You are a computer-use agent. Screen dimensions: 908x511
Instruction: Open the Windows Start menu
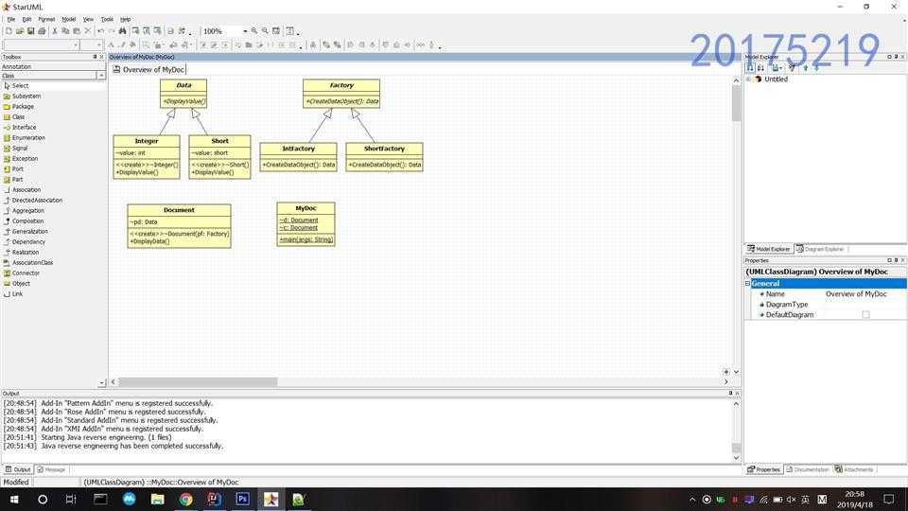(x=14, y=499)
